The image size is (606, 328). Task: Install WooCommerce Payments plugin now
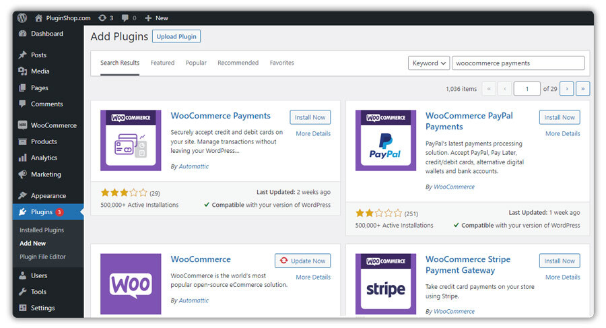click(x=310, y=117)
